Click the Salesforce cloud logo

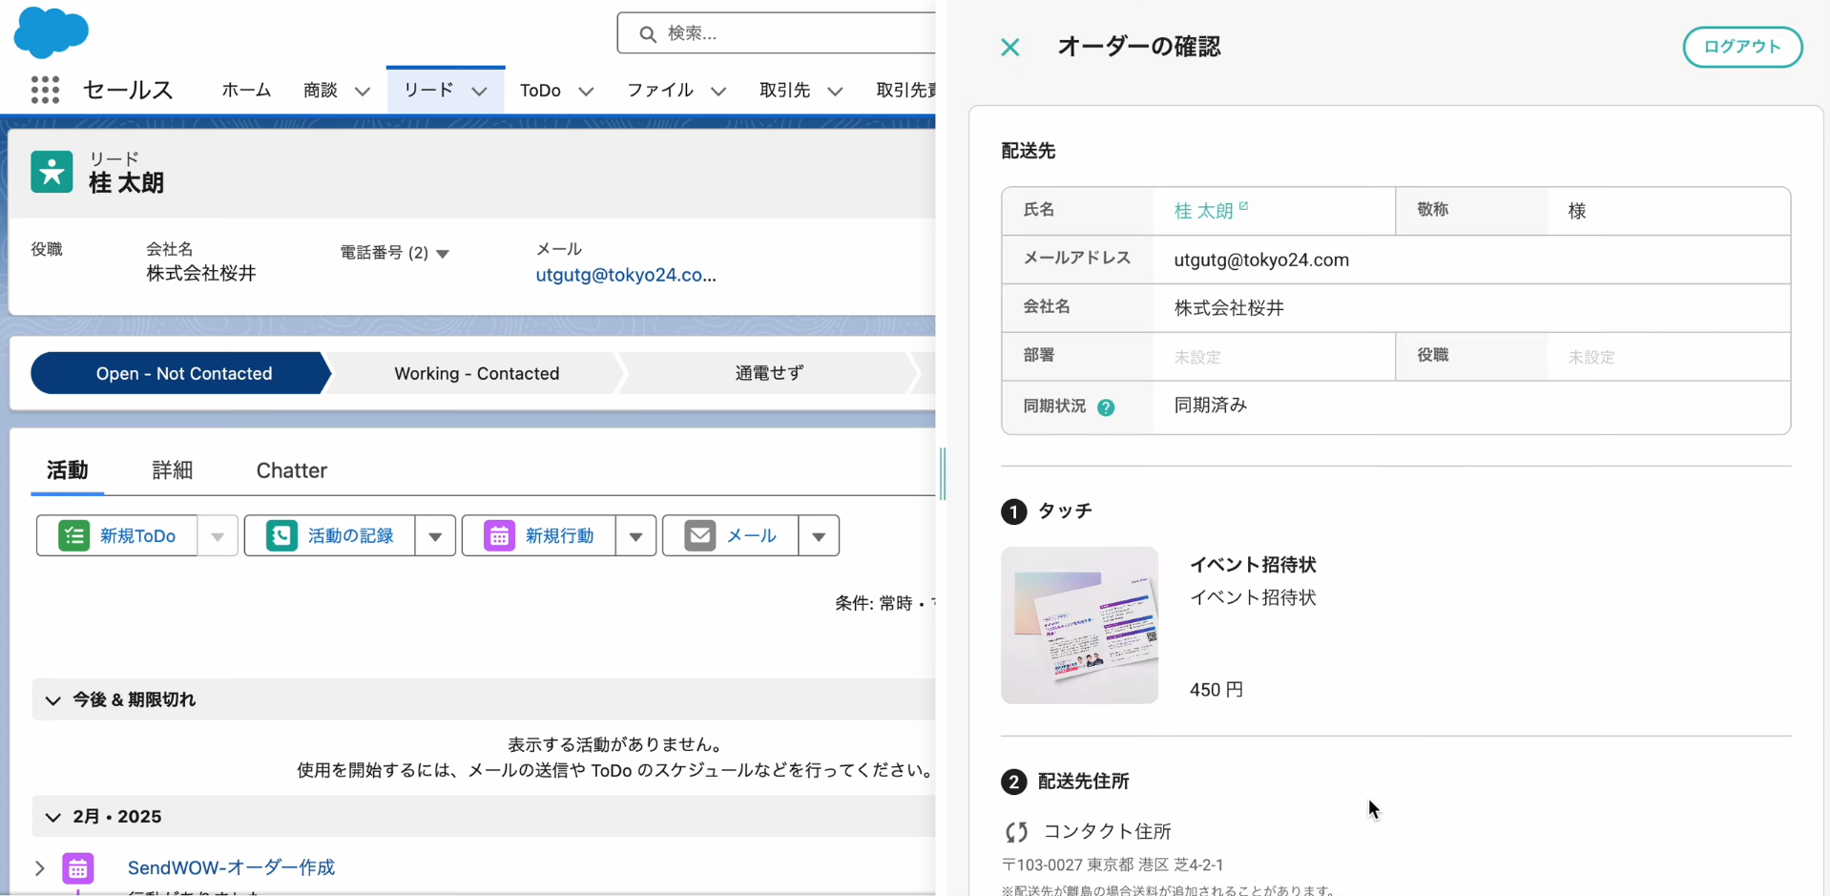coord(52,32)
